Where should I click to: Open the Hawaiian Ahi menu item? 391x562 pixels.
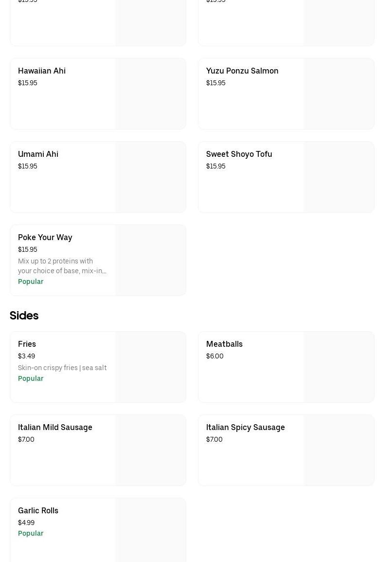pyautogui.click(x=42, y=71)
